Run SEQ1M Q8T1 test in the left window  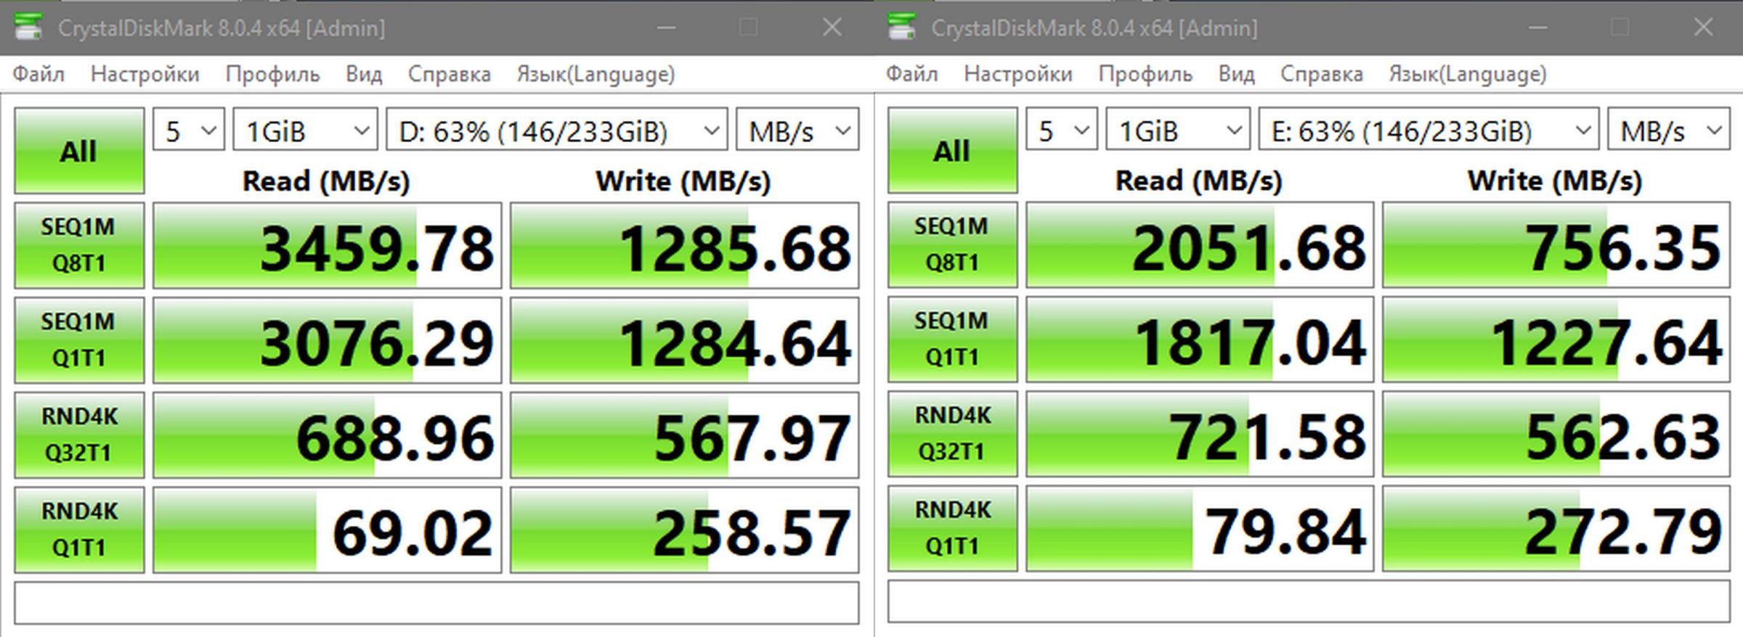(79, 245)
